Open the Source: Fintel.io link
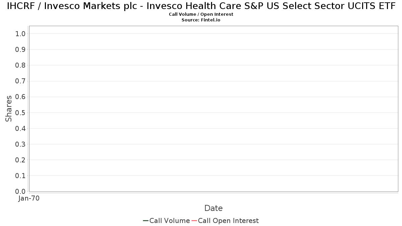 click(201, 20)
